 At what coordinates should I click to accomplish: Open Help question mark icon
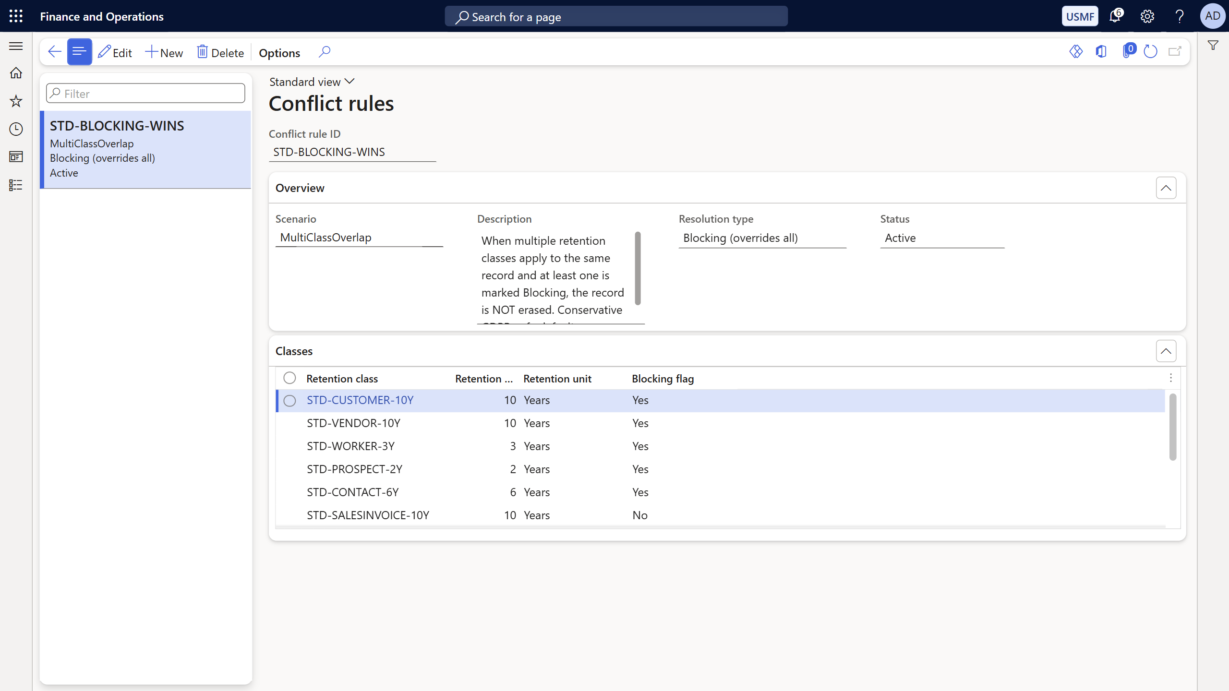click(1180, 16)
